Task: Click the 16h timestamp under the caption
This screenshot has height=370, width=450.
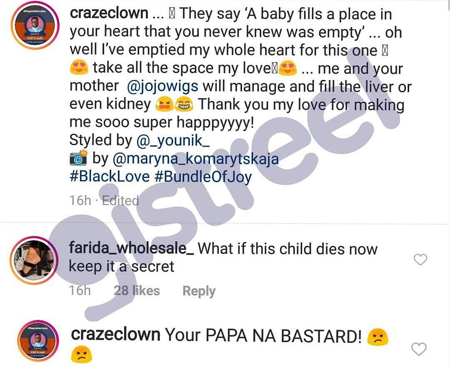Action: (80, 200)
